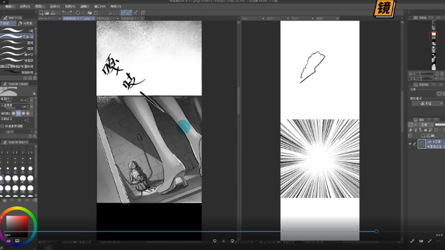The image size is (445, 250).
Task: Click the Clear layer circle icon
Action: click(77, 13)
